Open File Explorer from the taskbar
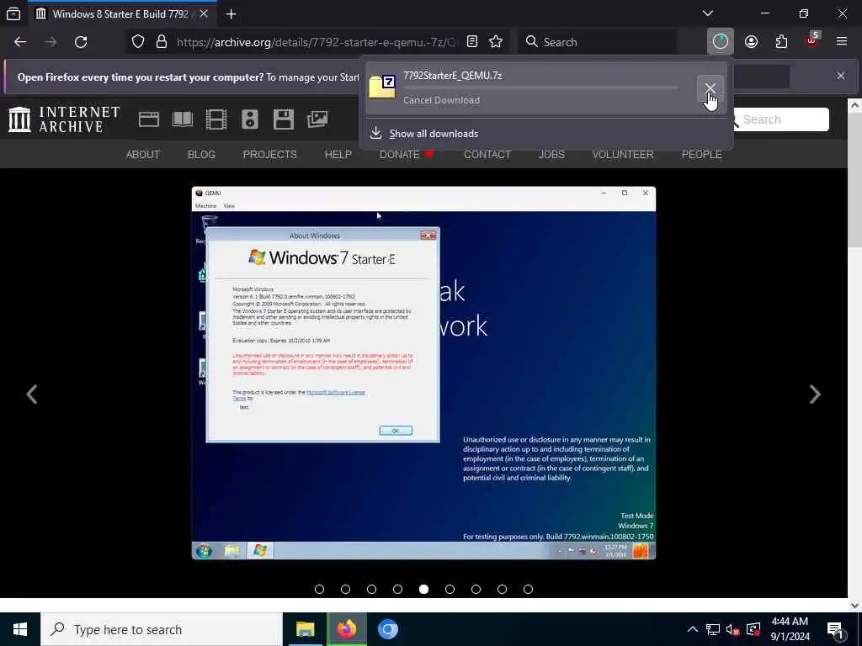This screenshot has width=862, height=646. pos(305,629)
